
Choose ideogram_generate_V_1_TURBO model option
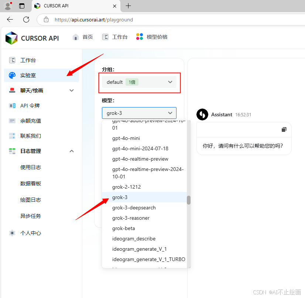(x=144, y=259)
